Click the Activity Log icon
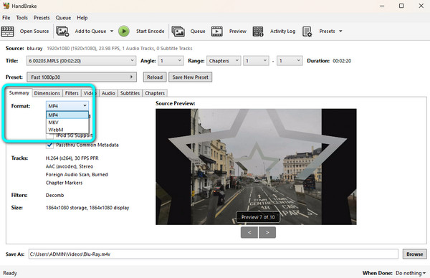The width and height of the screenshot is (430, 278). 258,32
